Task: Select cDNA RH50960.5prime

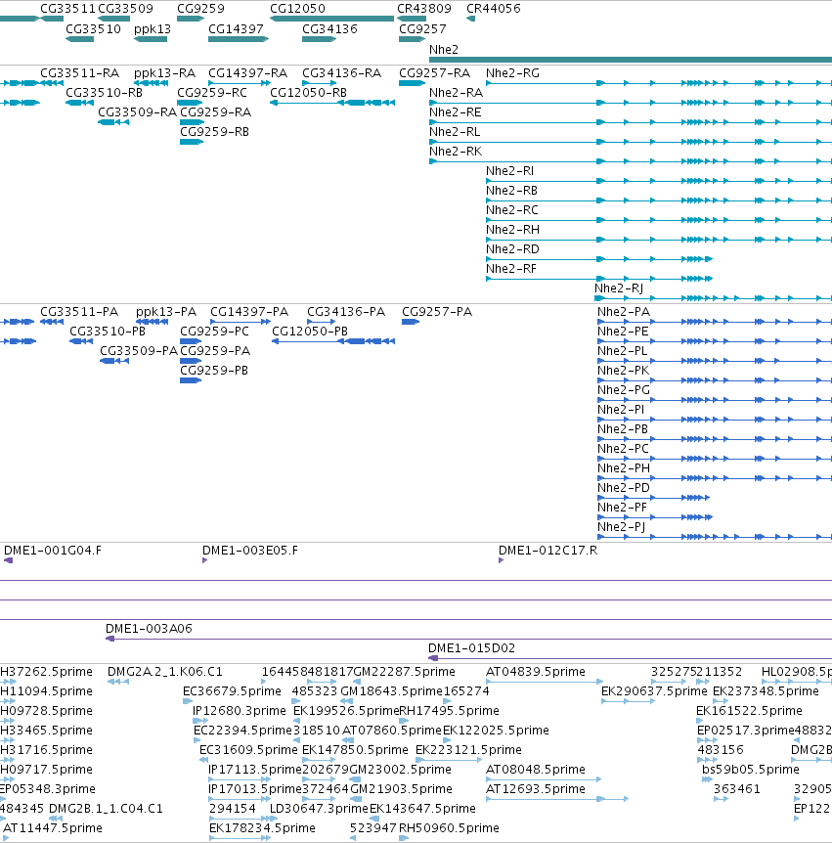Action: click(449, 828)
